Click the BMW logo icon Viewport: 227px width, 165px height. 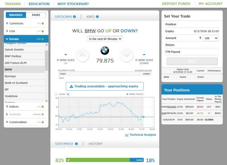(x=105, y=51)
